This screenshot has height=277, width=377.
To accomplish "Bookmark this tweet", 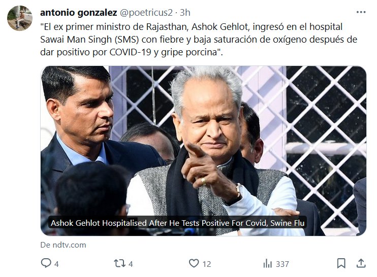I will click(x=341, y=263).
